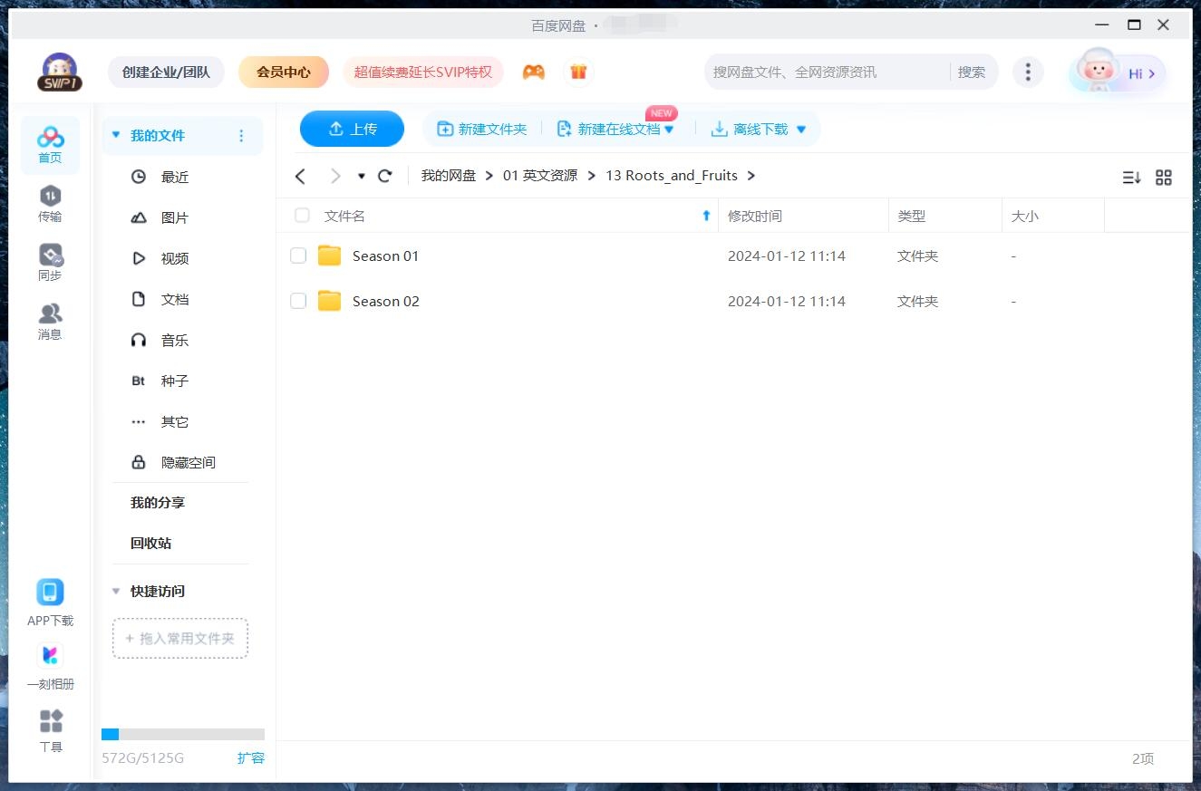Click the 扩容 expand storage link
Screen dimensions: 1201x791
pyautogui.click(x=250, y=757)
